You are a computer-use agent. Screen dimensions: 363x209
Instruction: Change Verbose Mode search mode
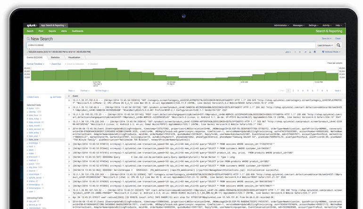click(331, 52)
